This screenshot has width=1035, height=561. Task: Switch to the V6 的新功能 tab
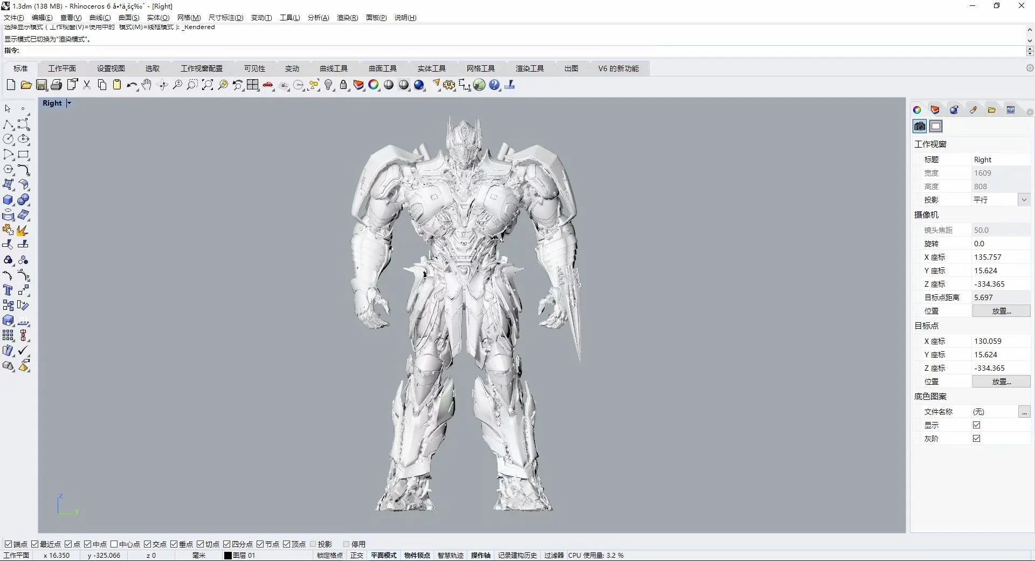(618, 68)
